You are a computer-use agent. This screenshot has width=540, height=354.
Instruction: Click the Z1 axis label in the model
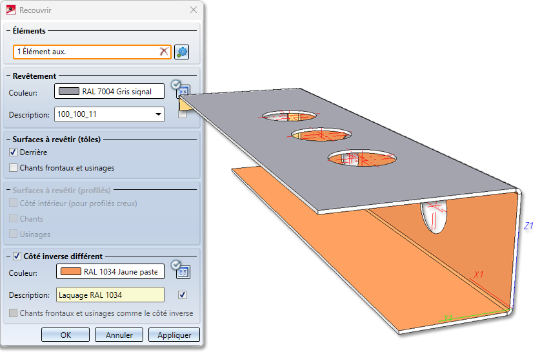tap(528, 226)
